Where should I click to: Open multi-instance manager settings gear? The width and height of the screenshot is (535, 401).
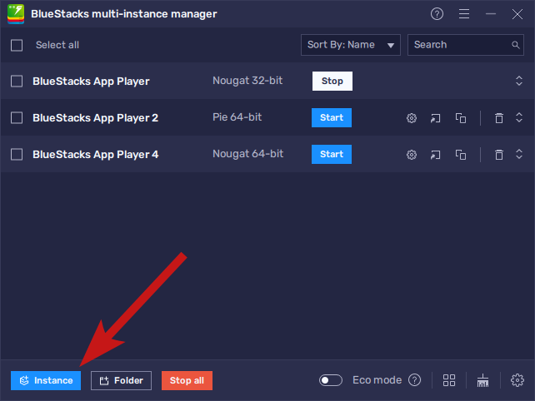coord(517,380)
